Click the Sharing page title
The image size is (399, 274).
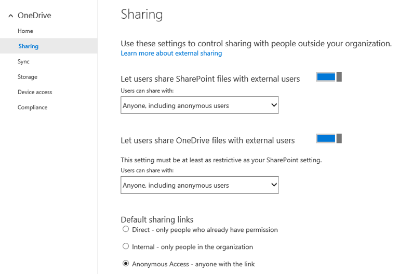tap(142, 14)
